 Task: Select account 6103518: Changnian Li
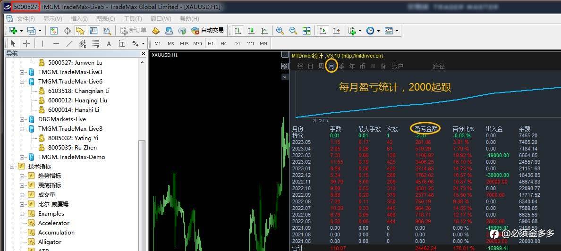click(79, 91)
